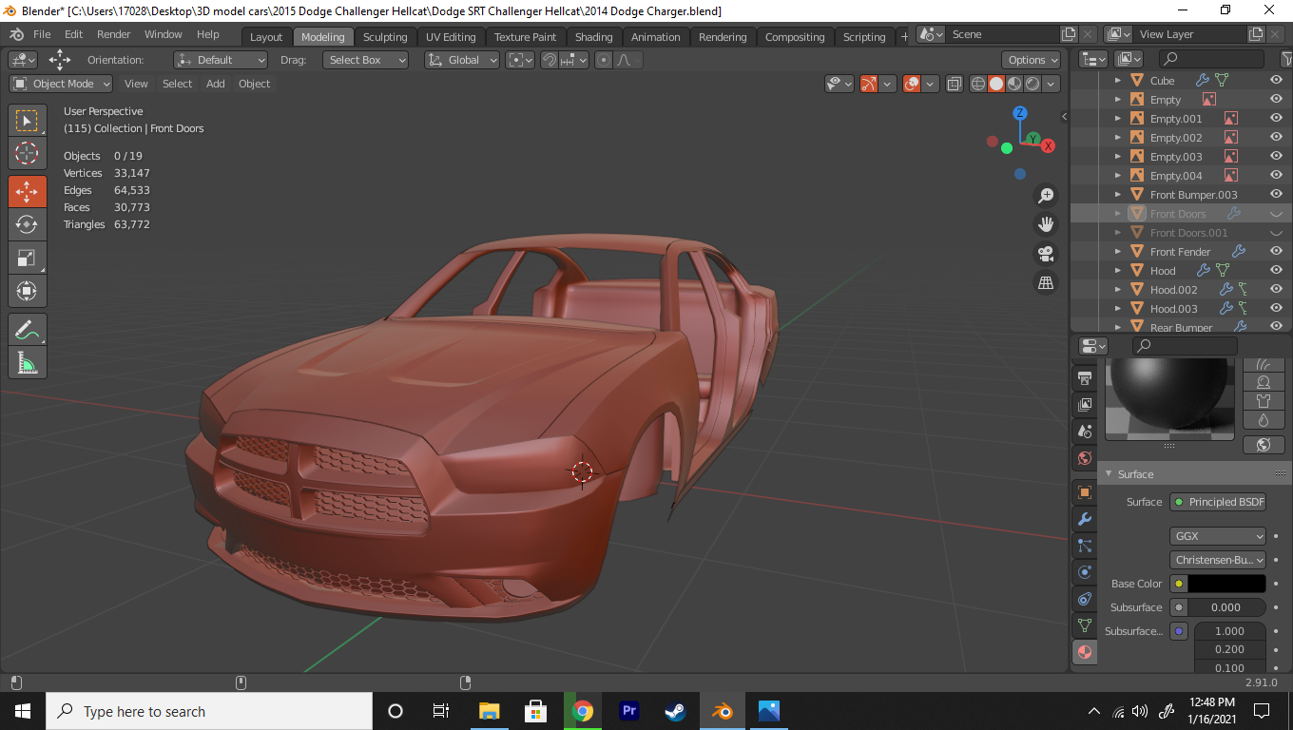
Task: Click the Base Color black swatch
Action: [1225, 584]
